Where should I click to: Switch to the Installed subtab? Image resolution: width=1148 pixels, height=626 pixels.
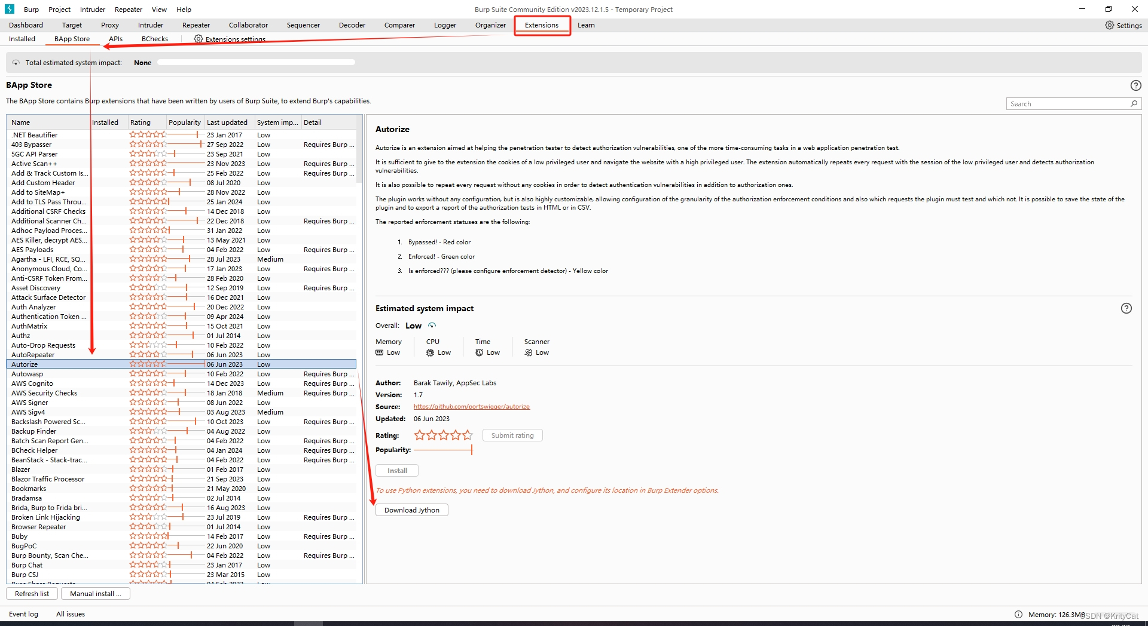[x=22, y=39]
